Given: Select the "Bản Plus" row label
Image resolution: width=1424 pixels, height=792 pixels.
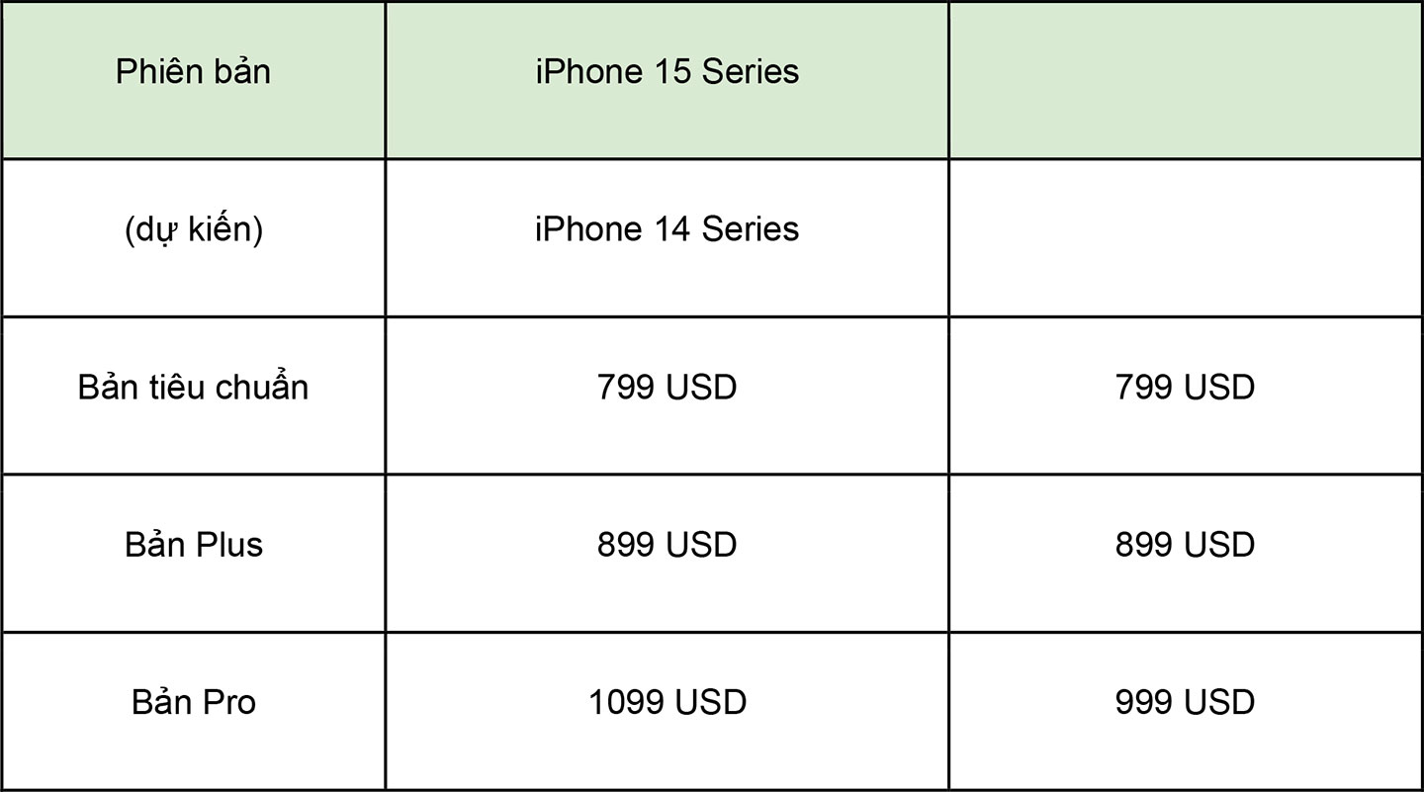Looking at the screenshot, I should 193,545.
